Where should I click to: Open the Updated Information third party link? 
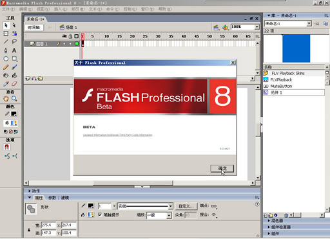click(118, 135)
